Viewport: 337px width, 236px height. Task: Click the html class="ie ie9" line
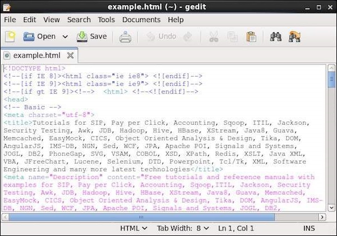click(103, 84)
